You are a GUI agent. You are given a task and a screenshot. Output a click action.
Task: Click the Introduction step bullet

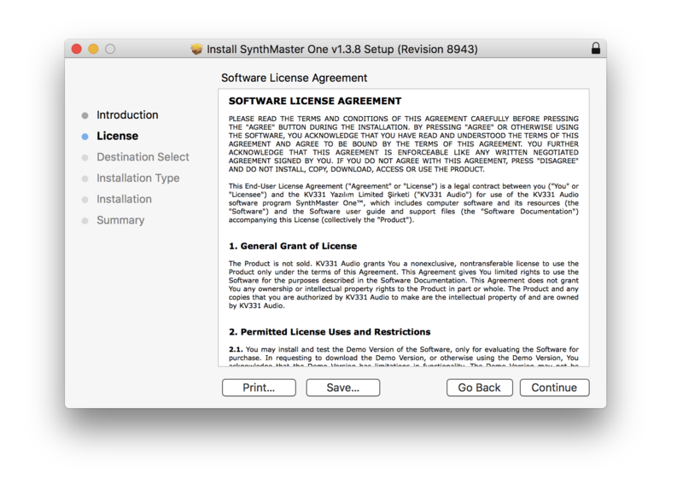(85, 115)
